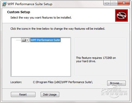Select the WPF Performance Suite tree item
The height and width of the screenshot is (103, 132).
pyautogui.click(x=45, y=40)
